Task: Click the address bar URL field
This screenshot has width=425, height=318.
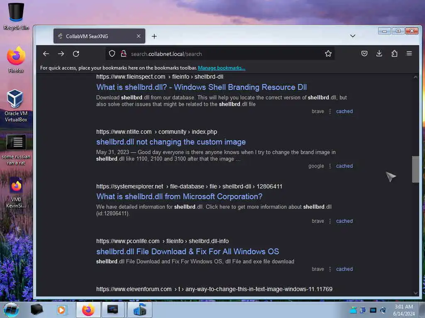Action: click(x=220, y=54)
